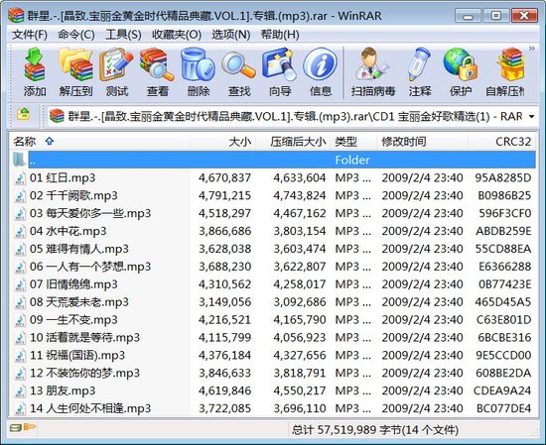The height and width of the screenshot is (445, 546).
Task: Select 11 祝福(国语).mp3
Action: click(273, 355)
